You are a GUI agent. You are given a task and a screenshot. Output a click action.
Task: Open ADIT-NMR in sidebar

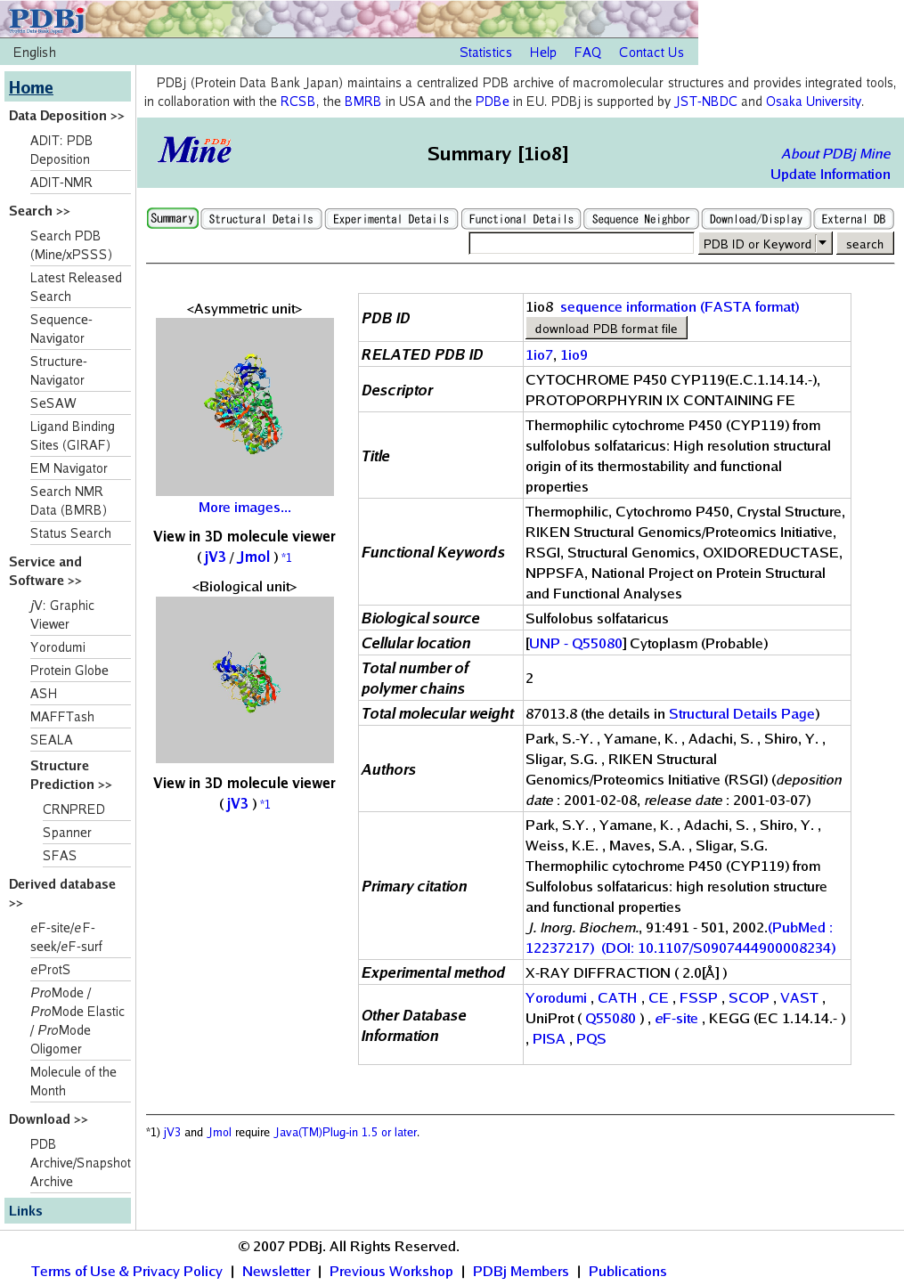61,183
